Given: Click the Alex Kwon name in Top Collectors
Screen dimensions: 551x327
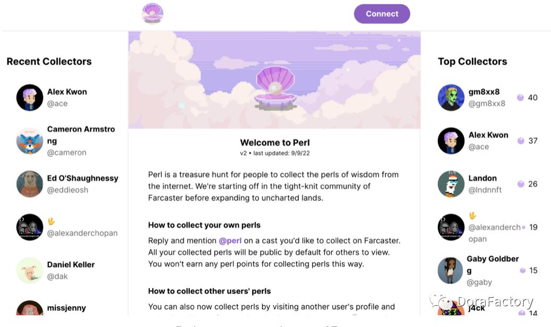Looking at the screenshot, I should 488,135.
